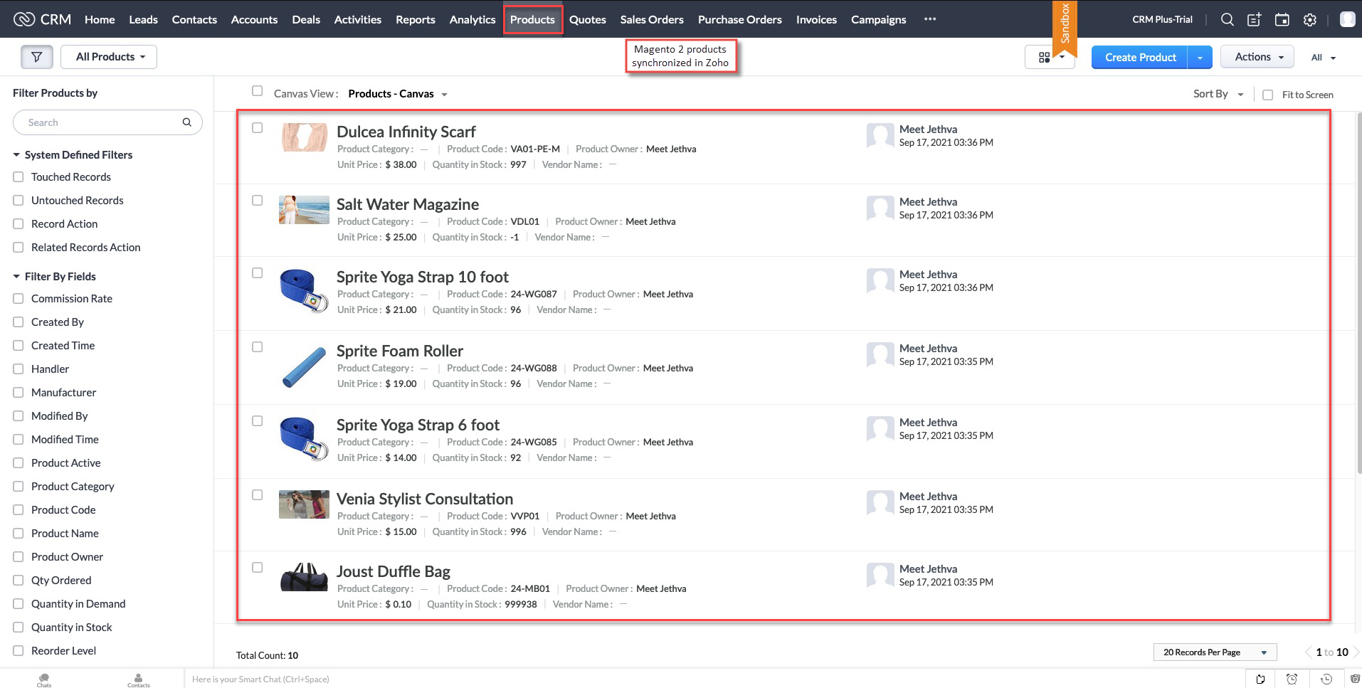Open the setup gear icon
The width and height of the screenshot is (1362, 688).
(x=1310, y=20)
